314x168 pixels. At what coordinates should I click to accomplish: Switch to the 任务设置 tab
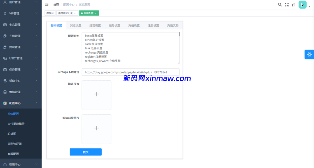[x=115, y=25]
